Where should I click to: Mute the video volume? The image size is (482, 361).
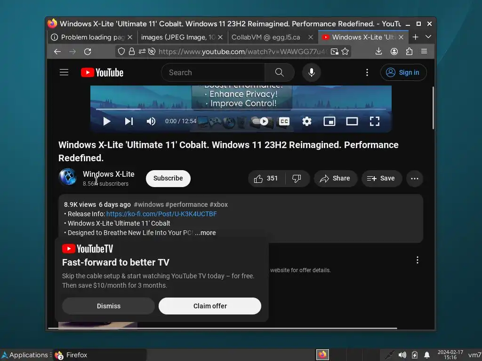click(x=151, y=122)
